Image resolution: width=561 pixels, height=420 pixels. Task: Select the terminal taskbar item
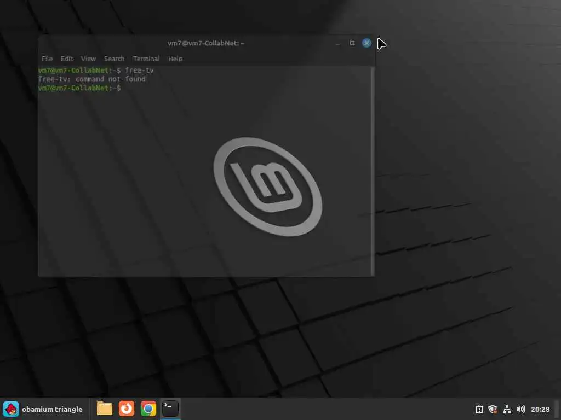tap(170, 409)
